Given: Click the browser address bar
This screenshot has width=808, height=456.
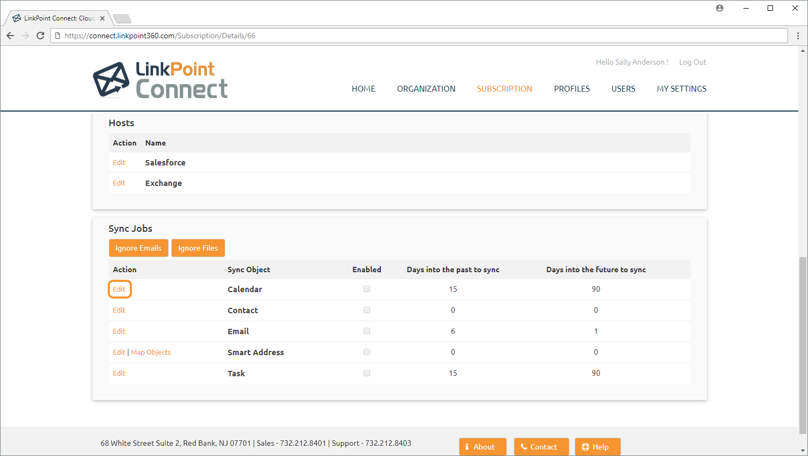Looking at the screenshot, I should [420, 36].
